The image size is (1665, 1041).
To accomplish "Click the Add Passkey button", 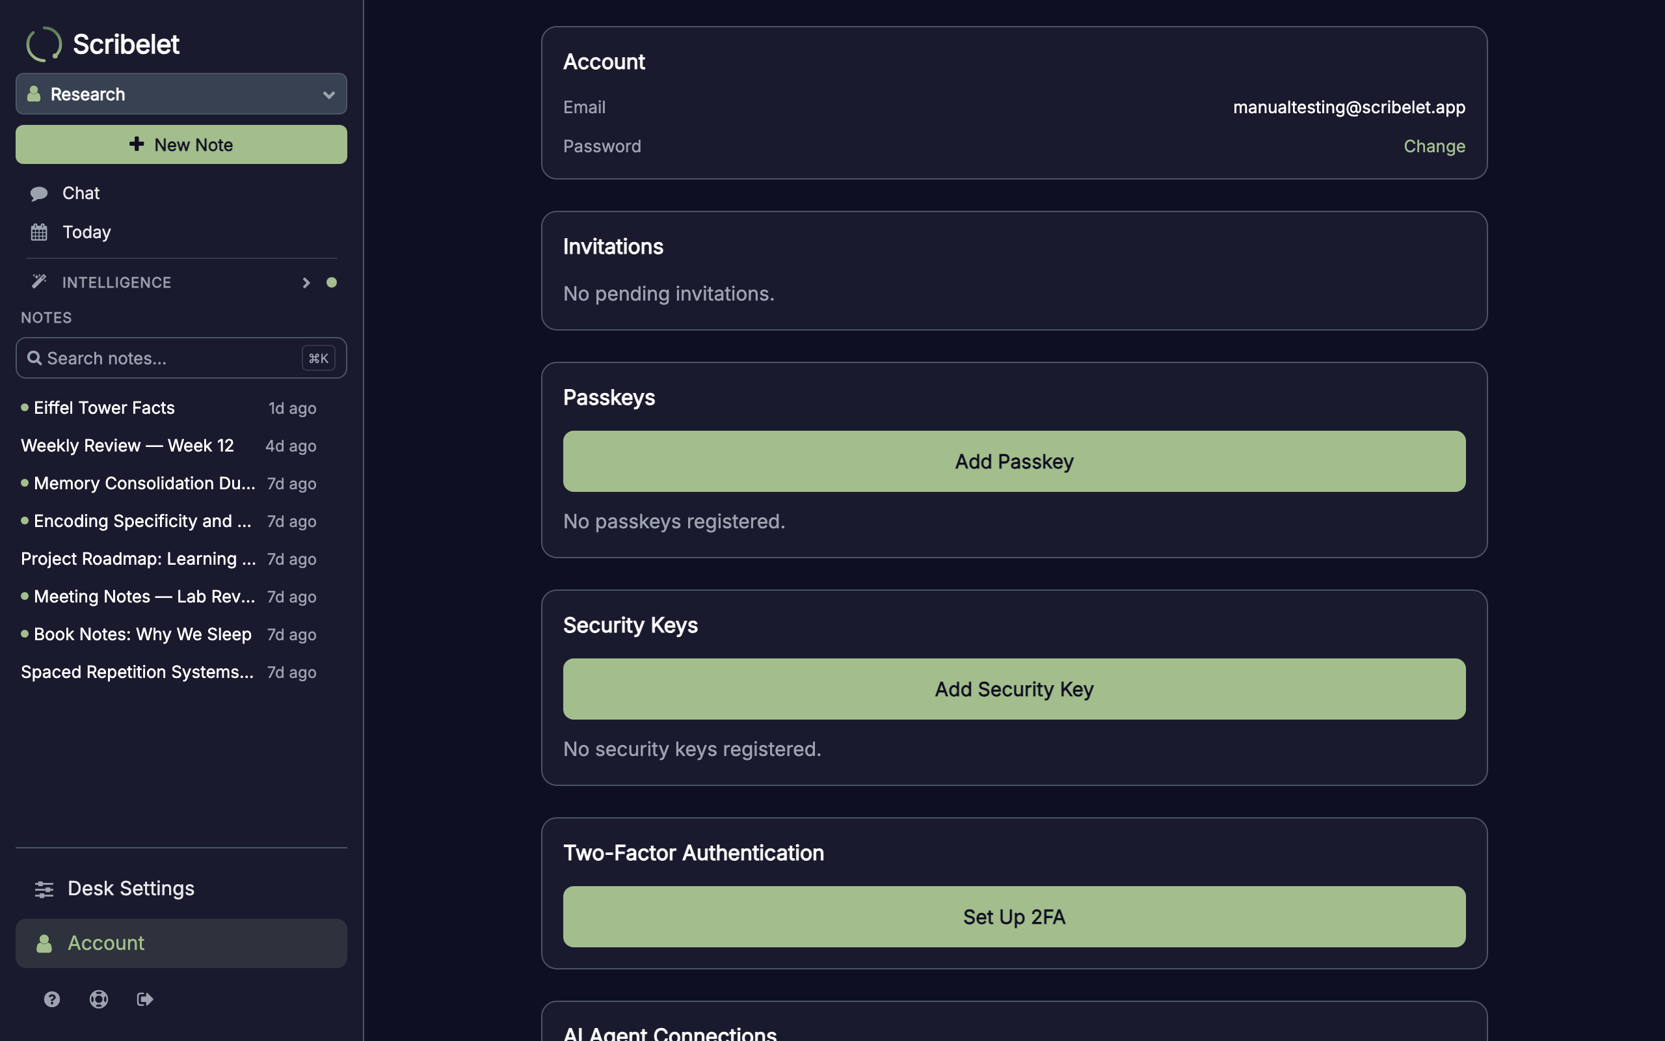I will click(x=1013, y=461).
